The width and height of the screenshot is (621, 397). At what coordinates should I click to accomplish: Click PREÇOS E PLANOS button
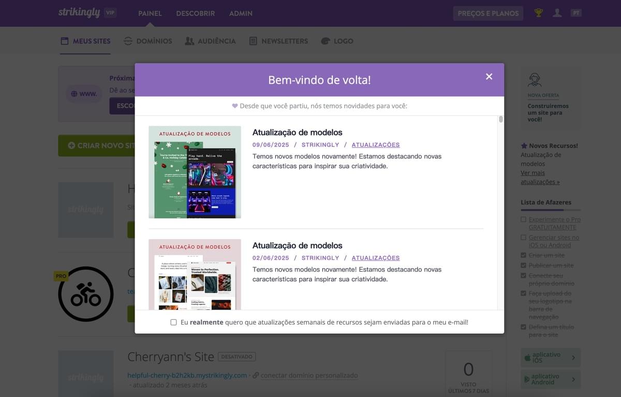click(488, 13)
